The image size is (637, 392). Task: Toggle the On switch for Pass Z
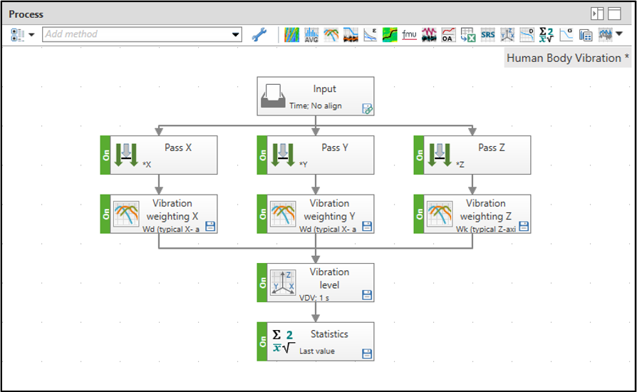(419, 155)
